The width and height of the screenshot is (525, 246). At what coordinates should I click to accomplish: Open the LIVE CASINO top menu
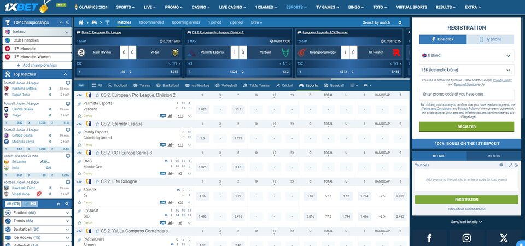(x=232, y=7)
